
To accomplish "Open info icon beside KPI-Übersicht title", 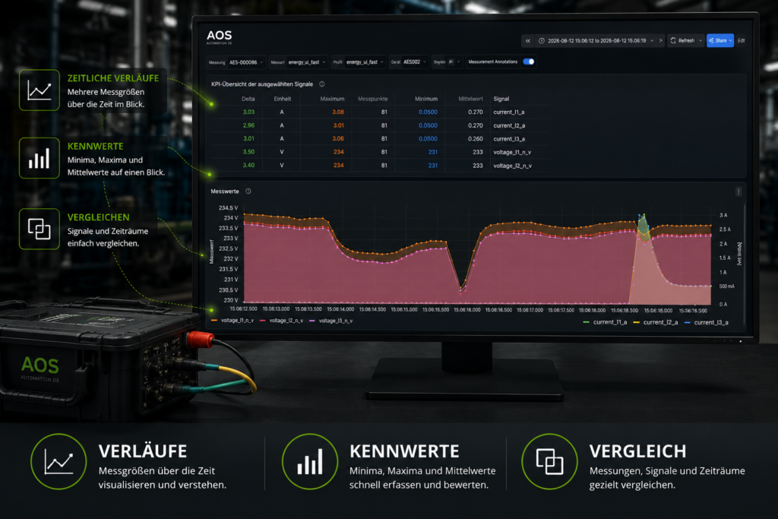I will [322, 84].
